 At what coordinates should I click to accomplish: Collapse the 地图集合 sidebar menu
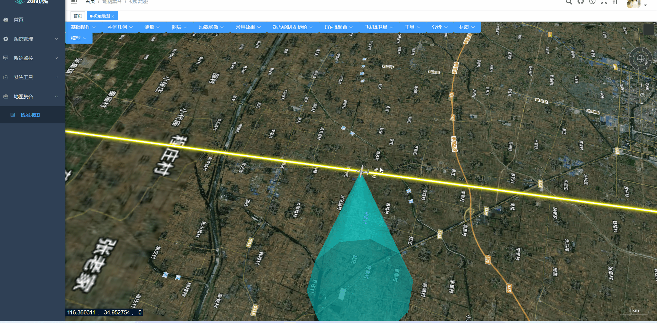coord(33,97)
